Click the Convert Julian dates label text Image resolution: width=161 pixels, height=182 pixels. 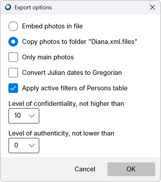[72, 73]
